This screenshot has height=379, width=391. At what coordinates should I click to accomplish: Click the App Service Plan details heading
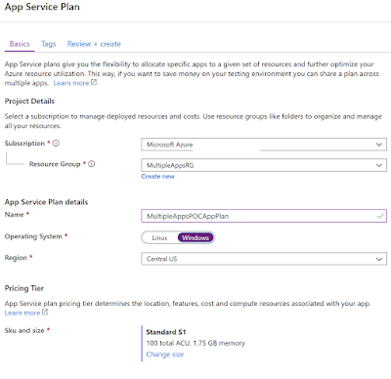[46, 202]
